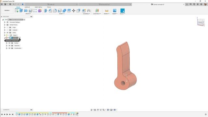Image resolution: width=208 pixels, height=117 pixels.
Task: Select the Press Pull tool
Action: [45, 11]
